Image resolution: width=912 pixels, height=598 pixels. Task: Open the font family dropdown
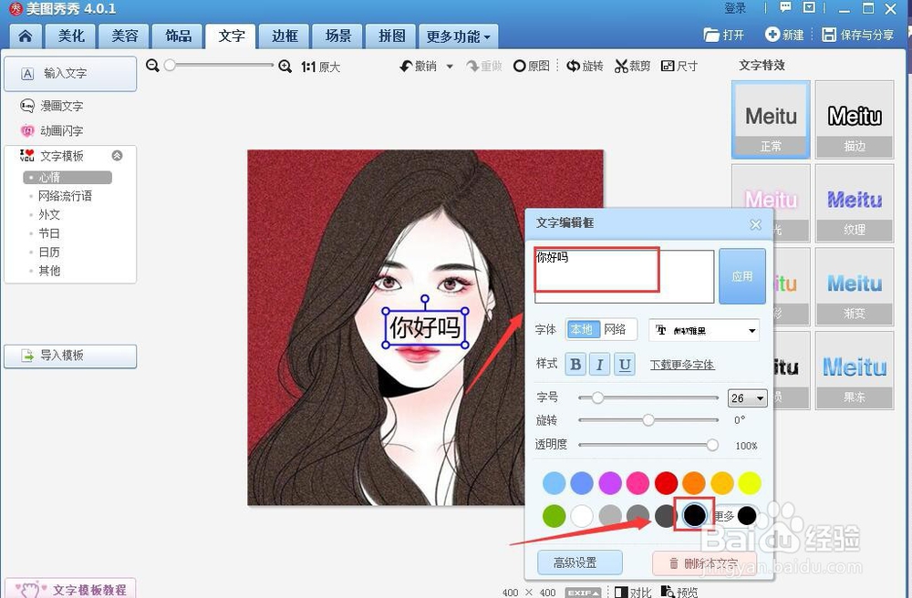point(704,330)
